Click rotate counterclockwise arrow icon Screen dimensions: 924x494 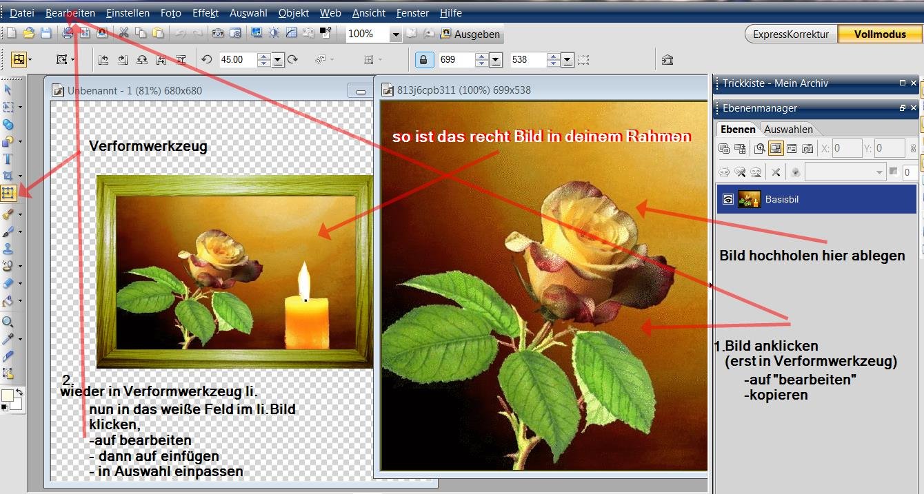point(206,59)
